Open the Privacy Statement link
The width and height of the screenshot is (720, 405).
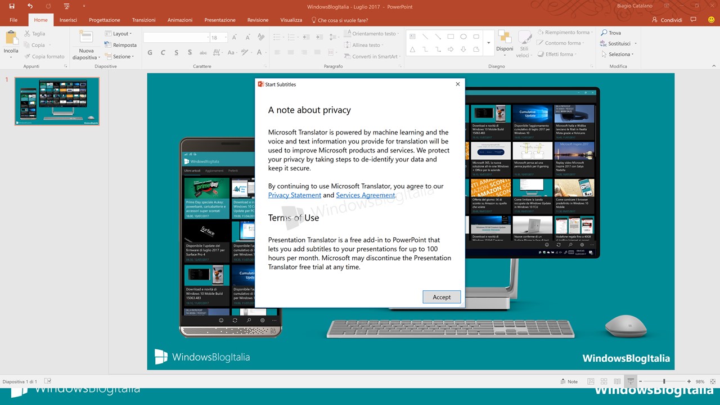tap(295, 195)
